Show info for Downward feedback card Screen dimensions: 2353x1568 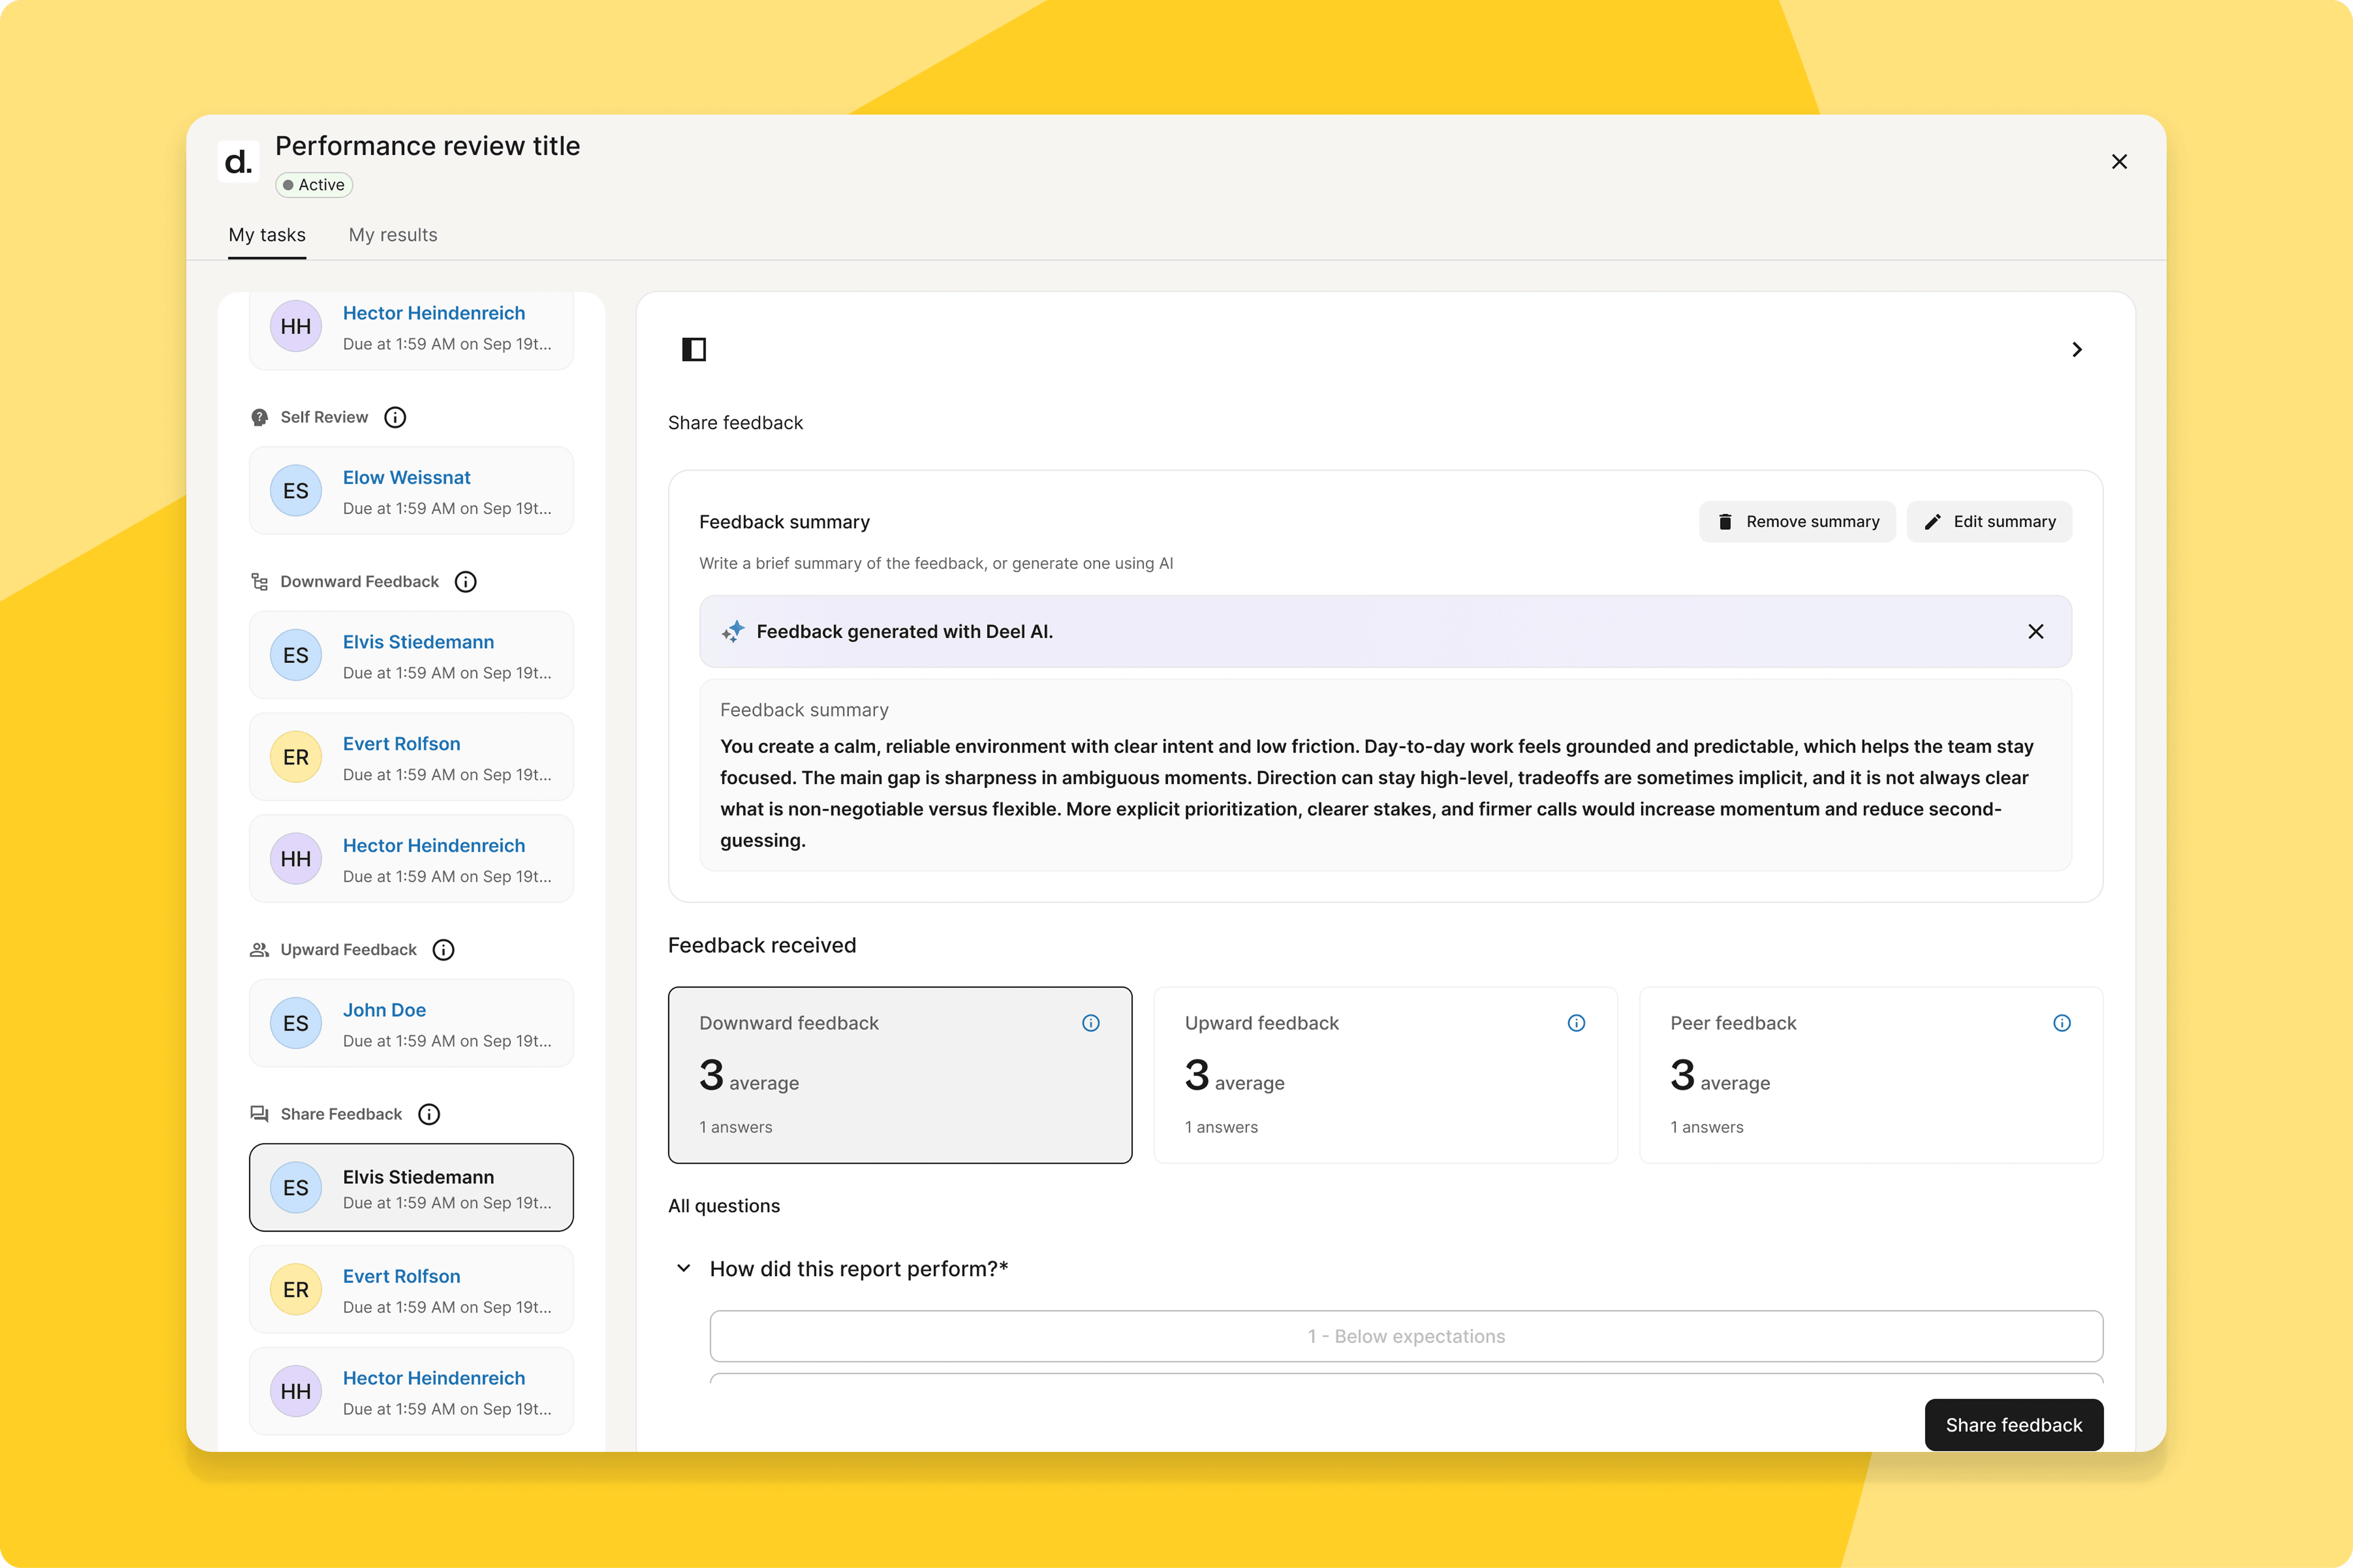[x=1091, y=1023]
